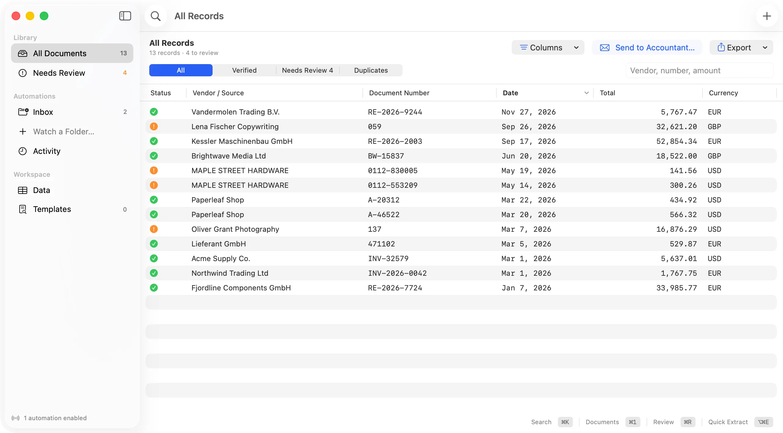The image size is (783, 433).
Task: Select the BW-15837 document number cell
Action: coord(386,156)
